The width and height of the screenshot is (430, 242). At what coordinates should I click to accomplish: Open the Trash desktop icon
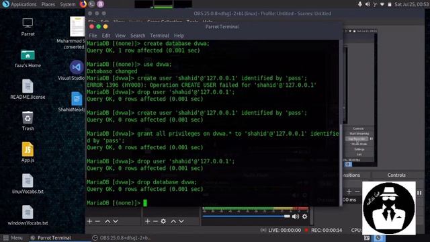pos(28,118)
